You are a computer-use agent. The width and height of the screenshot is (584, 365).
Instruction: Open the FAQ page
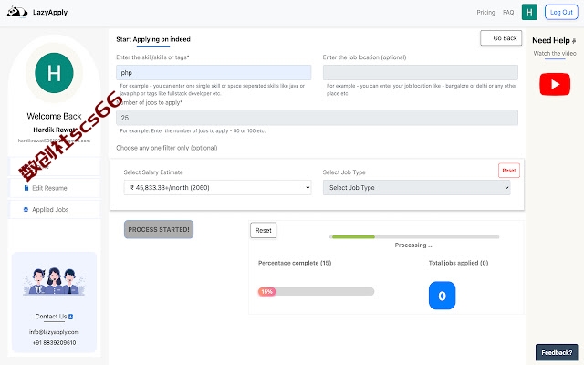(x=508, y=12)
